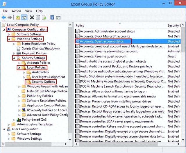The height and width of the screenshot is (153, 186).
Task: Click the Back arrow toolbar icon
Action: 4,17
